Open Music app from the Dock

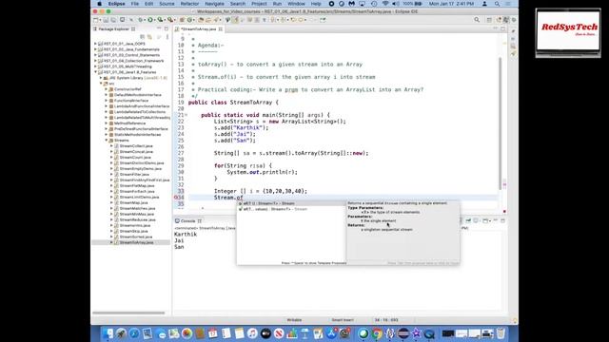(252, 333)
